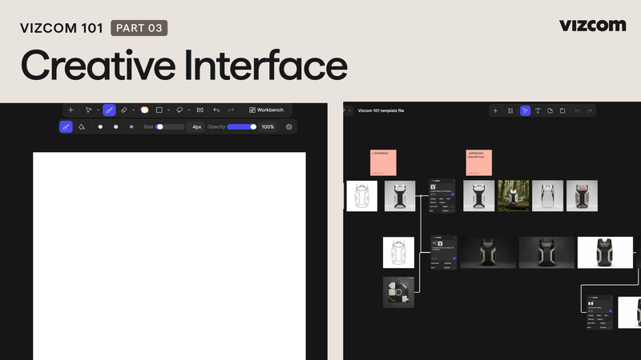Expand the Shape tool dropdown chevron
This screenshot has width=641, height=360.
[168, 110]
